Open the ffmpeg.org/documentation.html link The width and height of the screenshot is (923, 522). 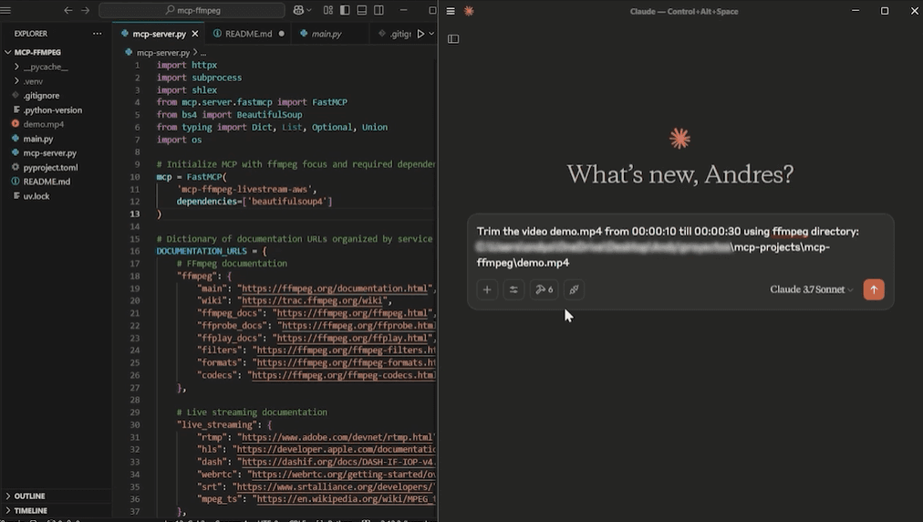[x=335, y=288]
